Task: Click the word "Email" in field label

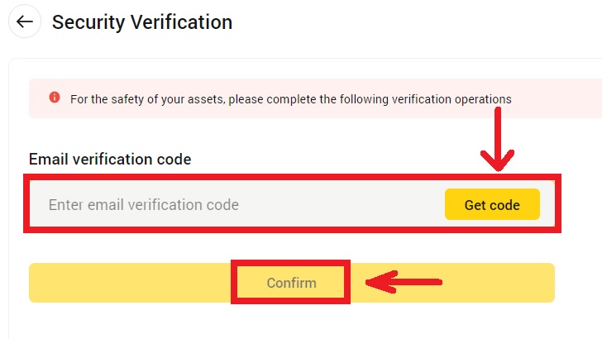Action: click(x=46, y=159)
